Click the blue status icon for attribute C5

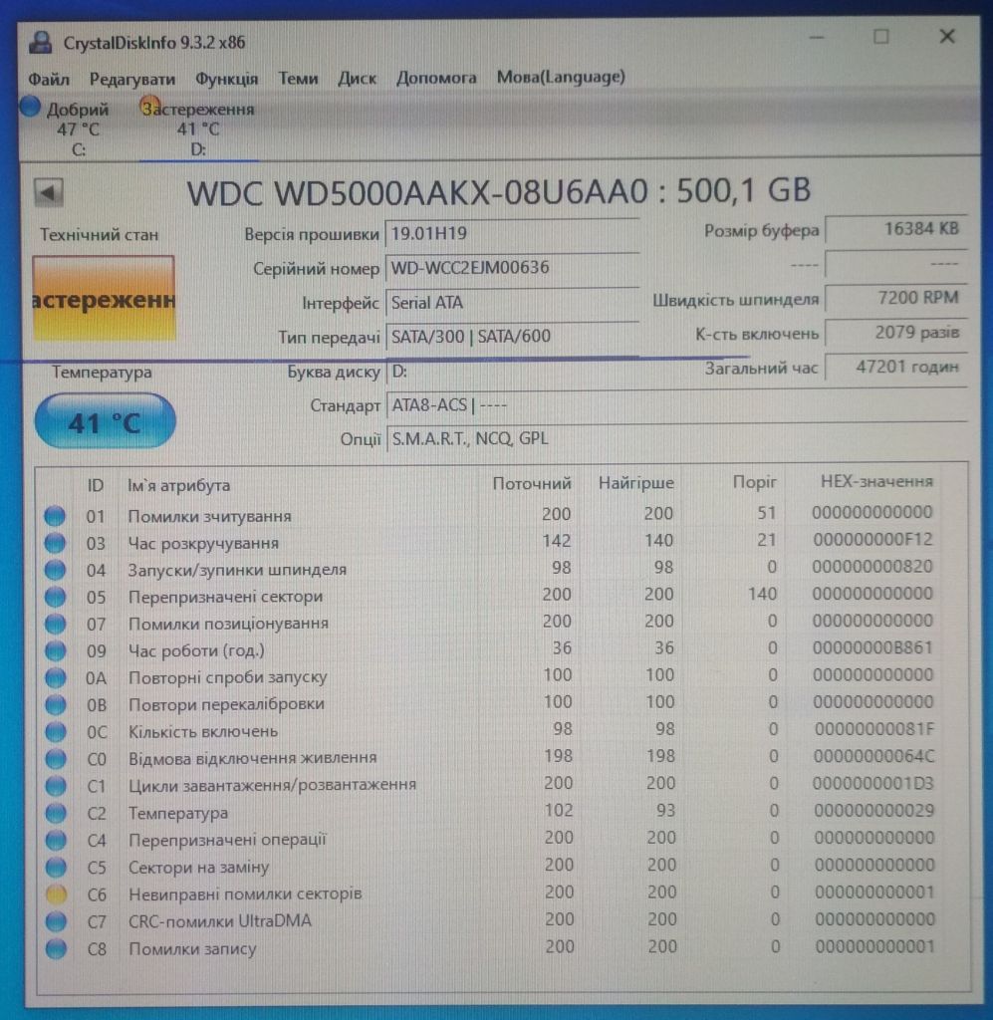click(56, 868)
